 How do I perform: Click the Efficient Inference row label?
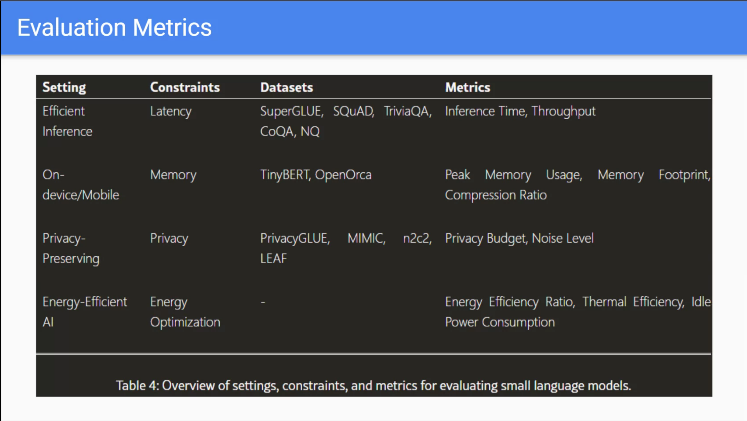[x=67, y=121]
